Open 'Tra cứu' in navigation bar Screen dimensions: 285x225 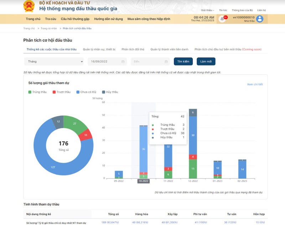[51, 19]
